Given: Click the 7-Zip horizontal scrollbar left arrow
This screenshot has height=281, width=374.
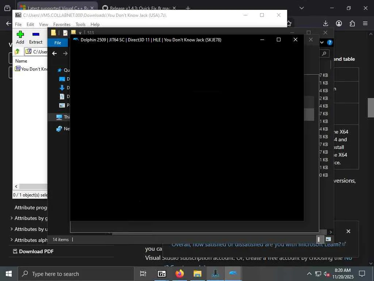Looking at the screenshot, I should pos(16,186).
